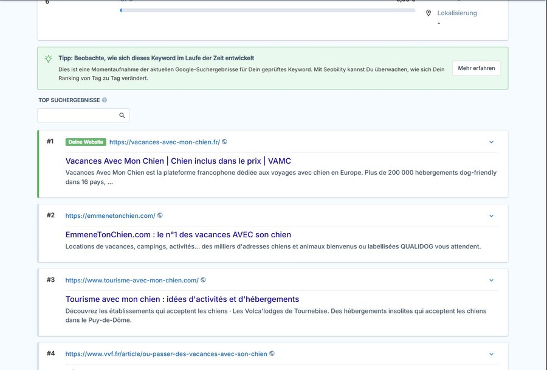Click the #4 rank label

(50, 353)
